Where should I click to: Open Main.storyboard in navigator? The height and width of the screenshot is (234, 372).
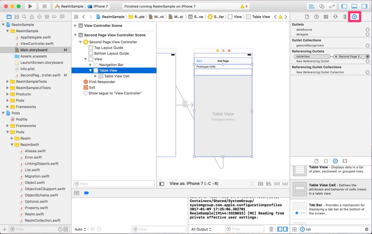[x=34, y=50]
